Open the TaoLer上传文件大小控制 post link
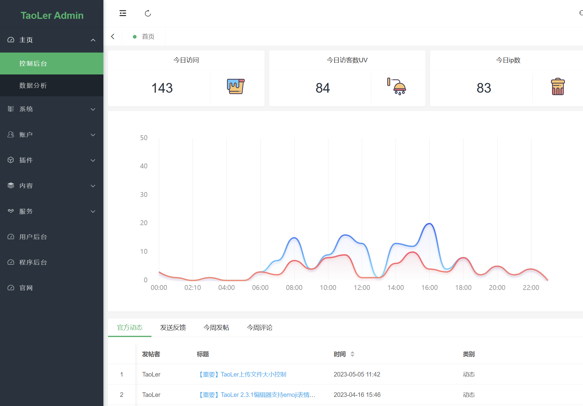Screen dimensions: 583x406 coord(242,374)
